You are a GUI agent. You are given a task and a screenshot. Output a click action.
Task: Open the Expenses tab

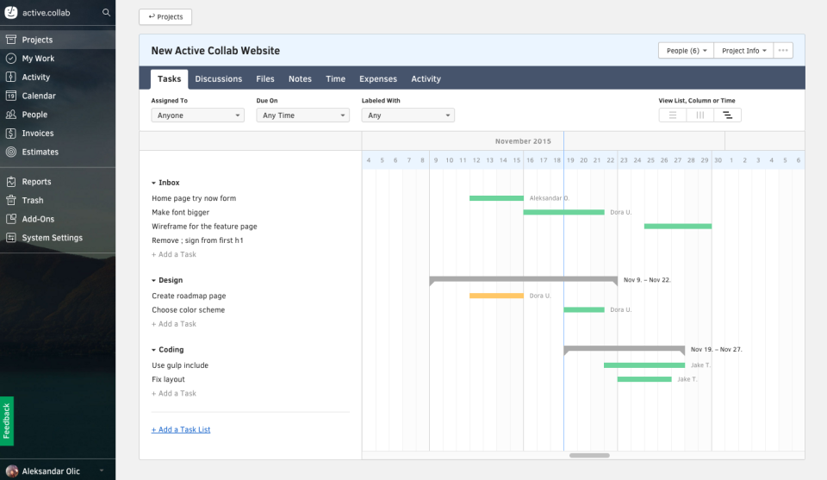pyautogui.click(x=378, y=79)
